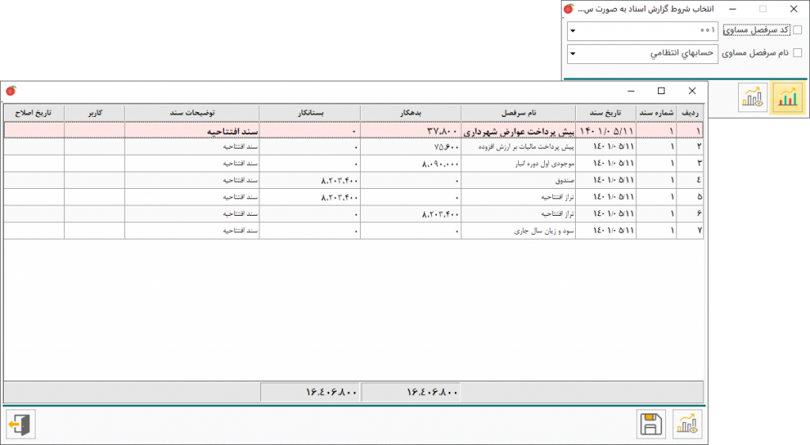The image size is (810, 445).
Task: Click the save floppy disk icon
Action: [651, 424]
